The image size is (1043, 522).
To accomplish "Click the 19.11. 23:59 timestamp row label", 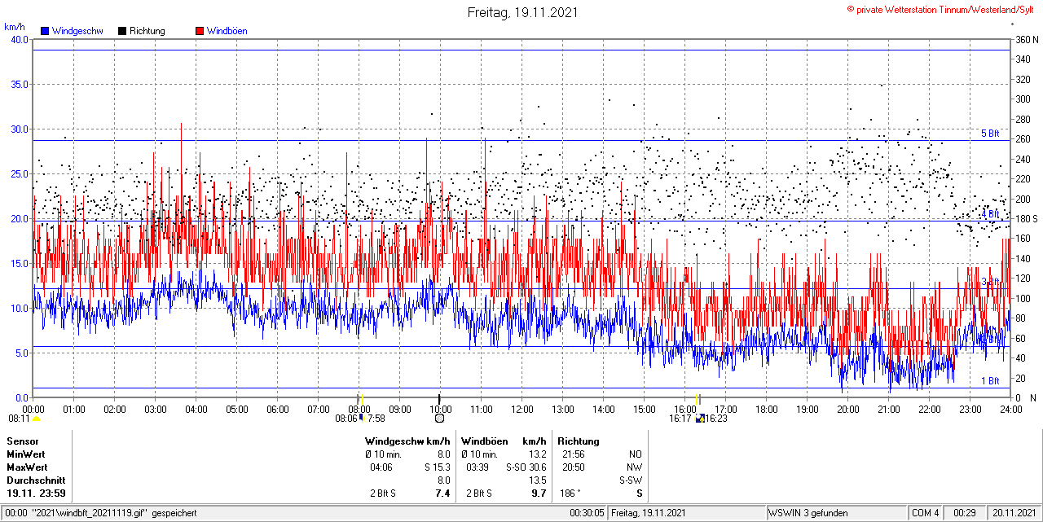I will pos(37,493).
